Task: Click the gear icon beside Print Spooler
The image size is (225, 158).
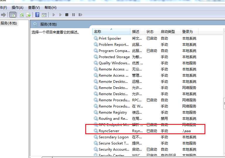Action: tap(96, 38)
